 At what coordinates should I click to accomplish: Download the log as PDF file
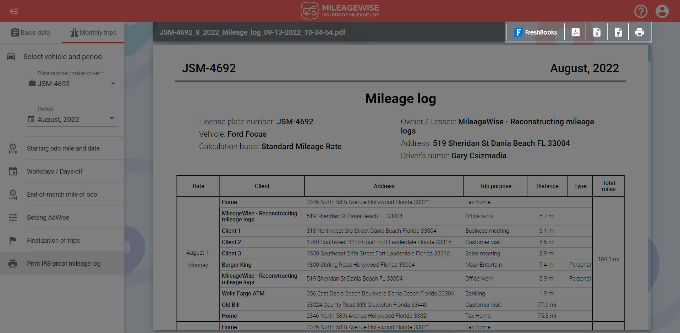pos(575,32)
